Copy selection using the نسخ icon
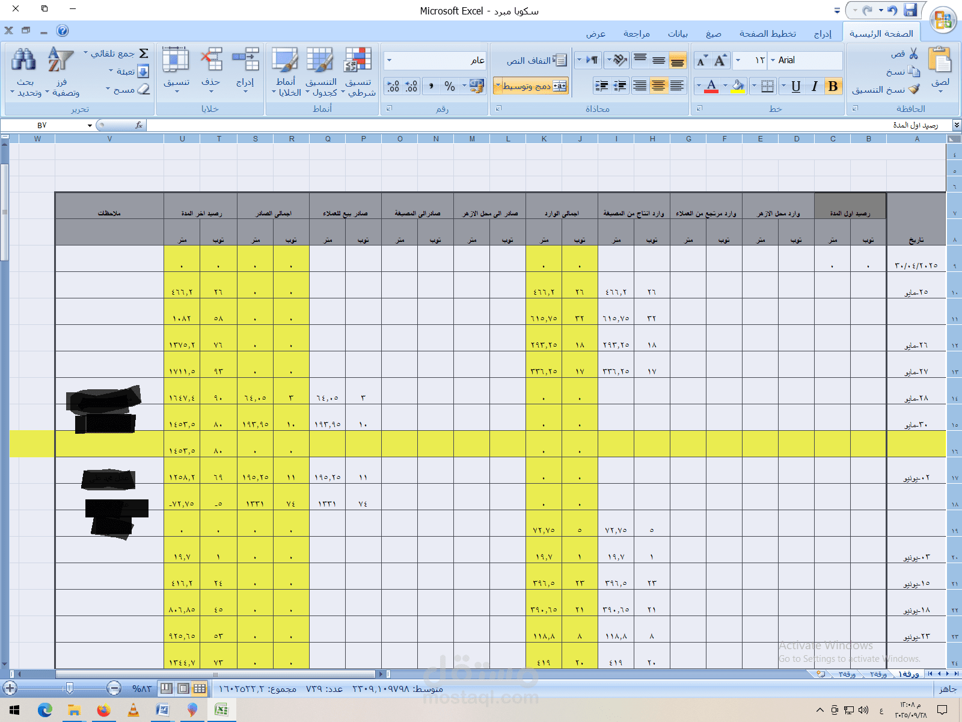 [x=913, y=72]
